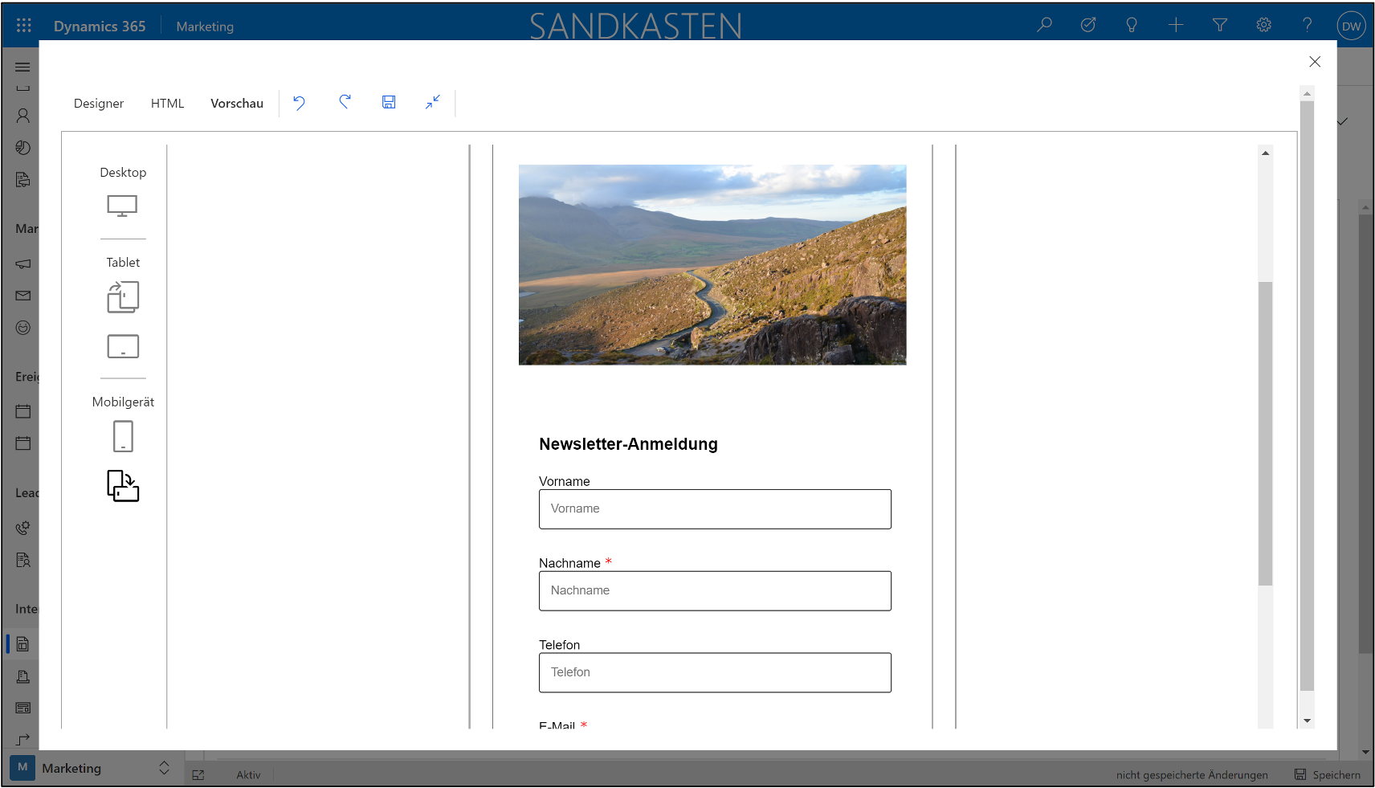This screenshot has width=1375, height=788.
Task: Toggle the hamburger navigation menu
Action: click(x=22, y=67)
